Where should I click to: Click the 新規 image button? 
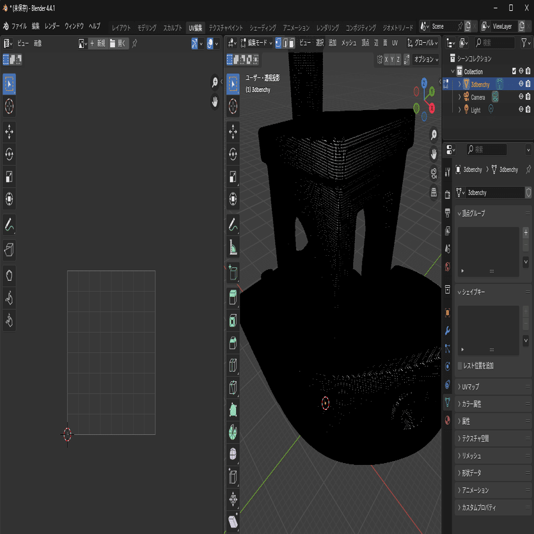[x=97, y=43]
